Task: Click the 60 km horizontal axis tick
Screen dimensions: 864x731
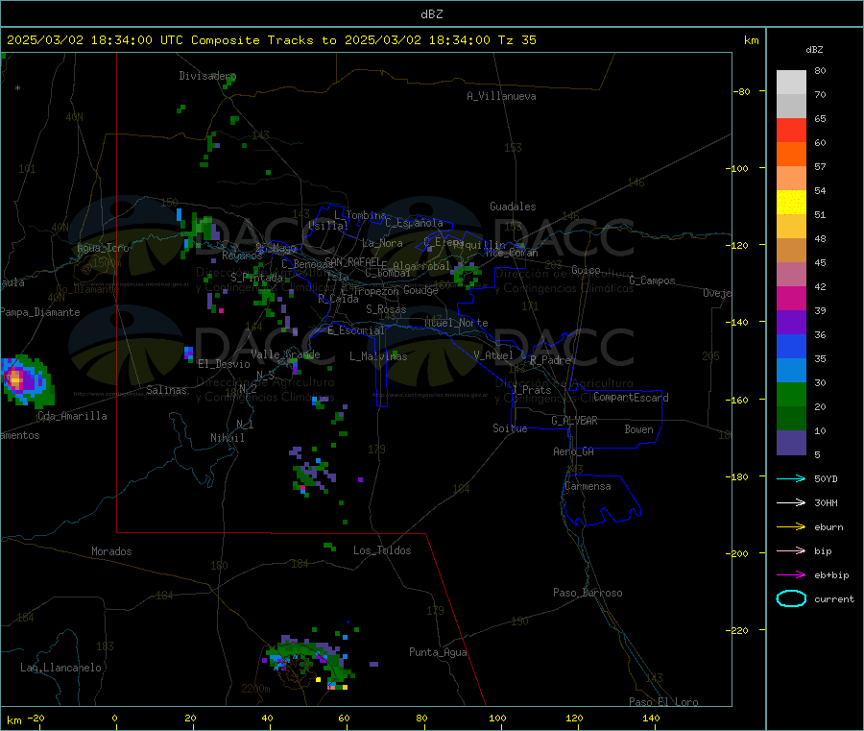Action: 344,718
